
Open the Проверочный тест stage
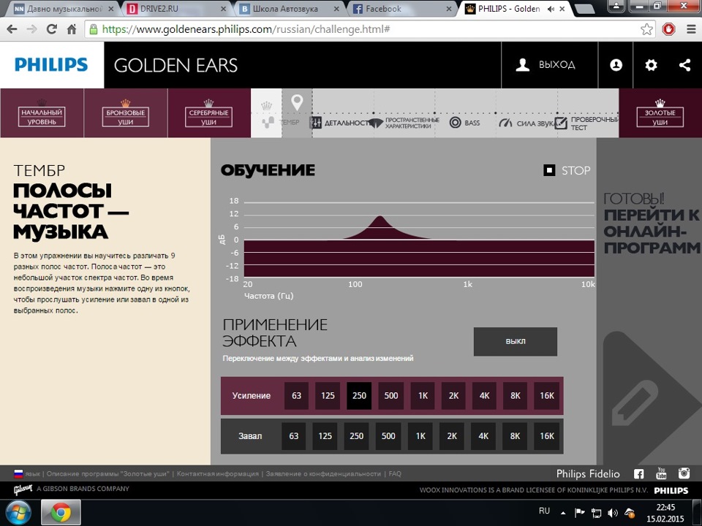coord(587,123)
